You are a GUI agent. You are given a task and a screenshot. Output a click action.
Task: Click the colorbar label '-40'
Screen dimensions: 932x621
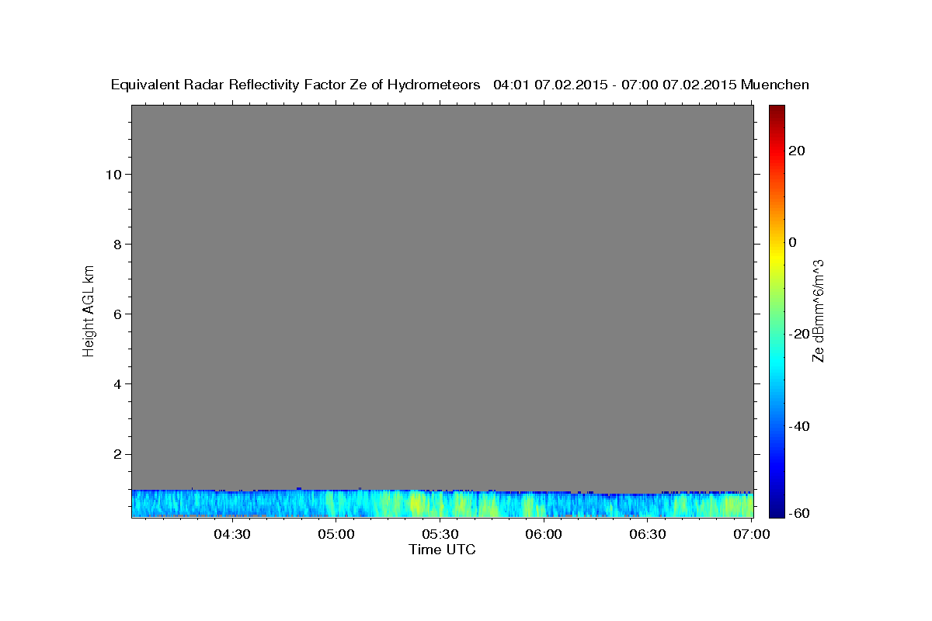(799, 425)
